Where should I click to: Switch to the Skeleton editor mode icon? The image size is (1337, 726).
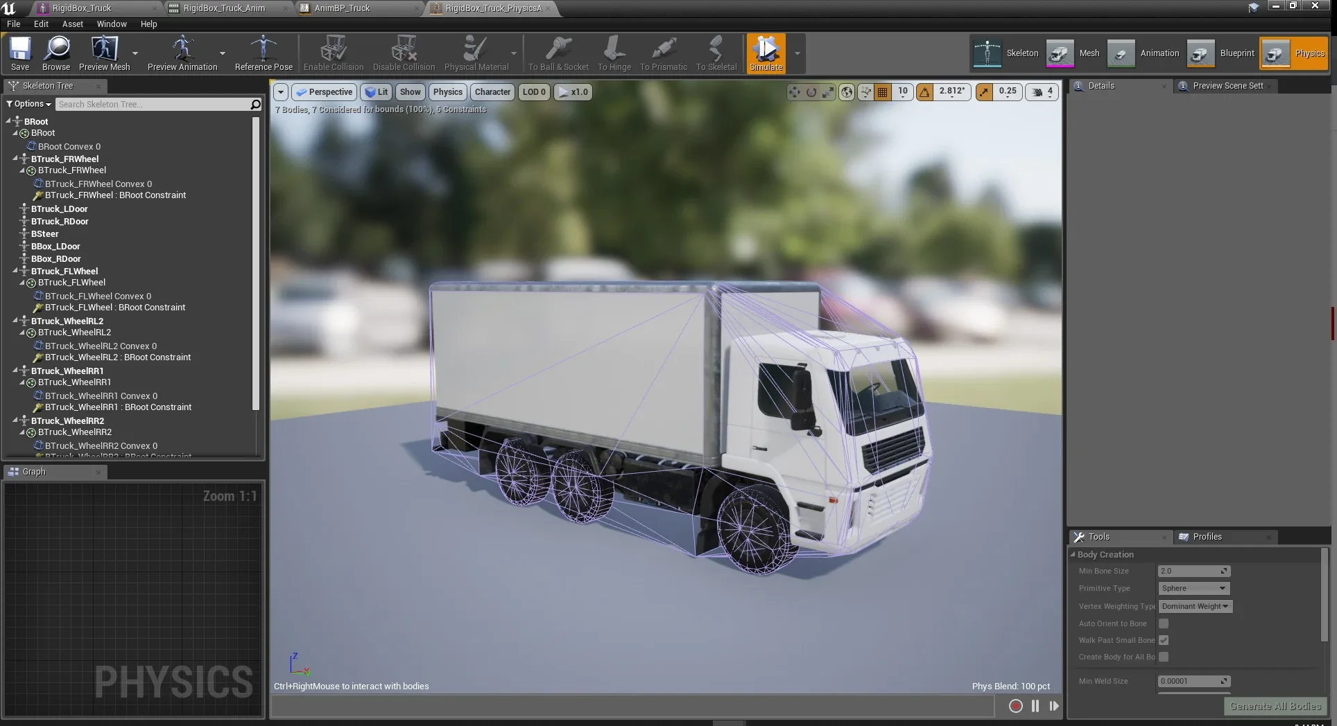[986, 53]
